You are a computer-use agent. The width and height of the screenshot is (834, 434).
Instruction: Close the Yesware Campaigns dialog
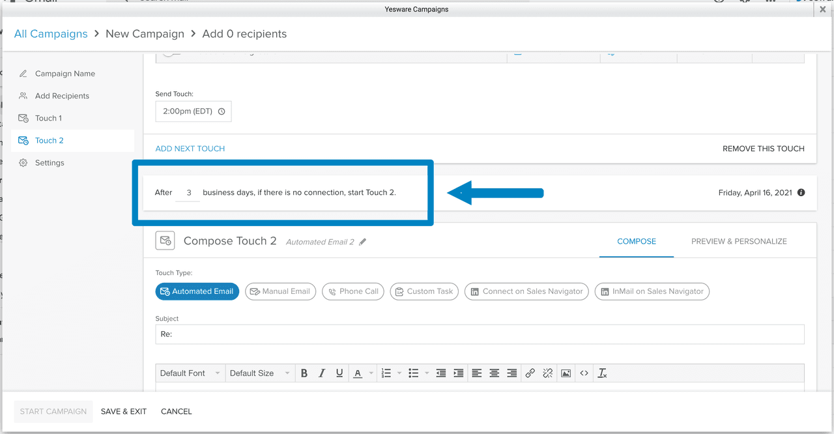pos(823,10)
